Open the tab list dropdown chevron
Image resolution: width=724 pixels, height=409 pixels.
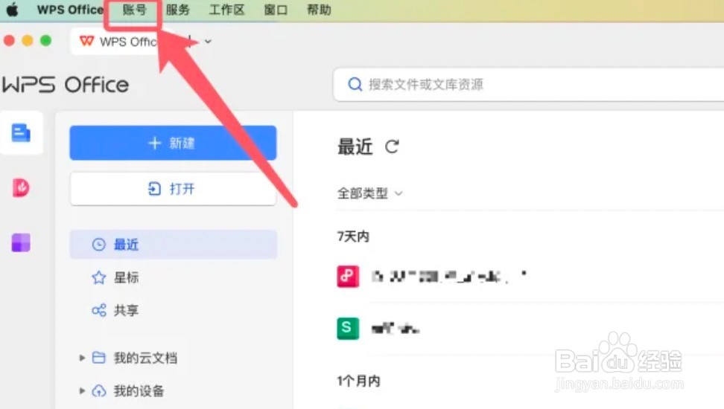click(209, 42)
